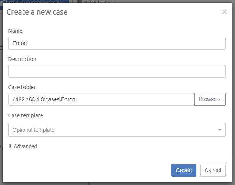Click the Name field containing Enron

tap(117, 43)
